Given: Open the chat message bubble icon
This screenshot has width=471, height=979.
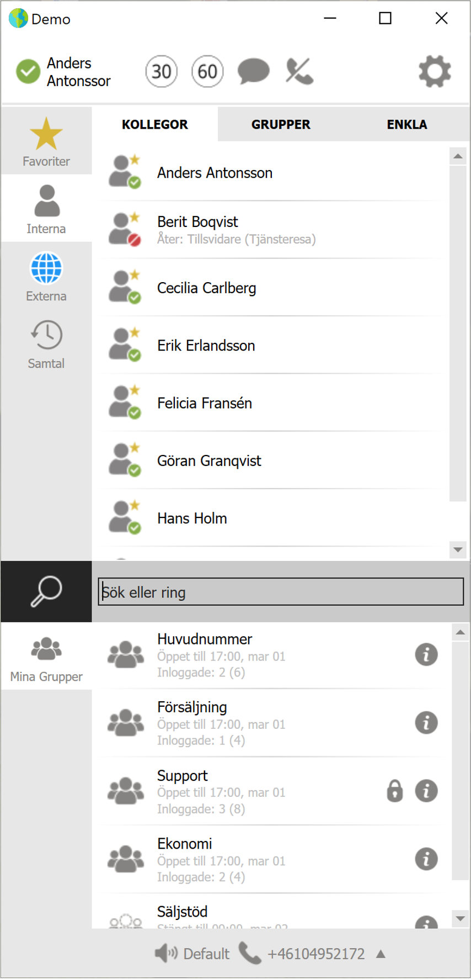Looking at the screenshot, I should tap(253, 72).
